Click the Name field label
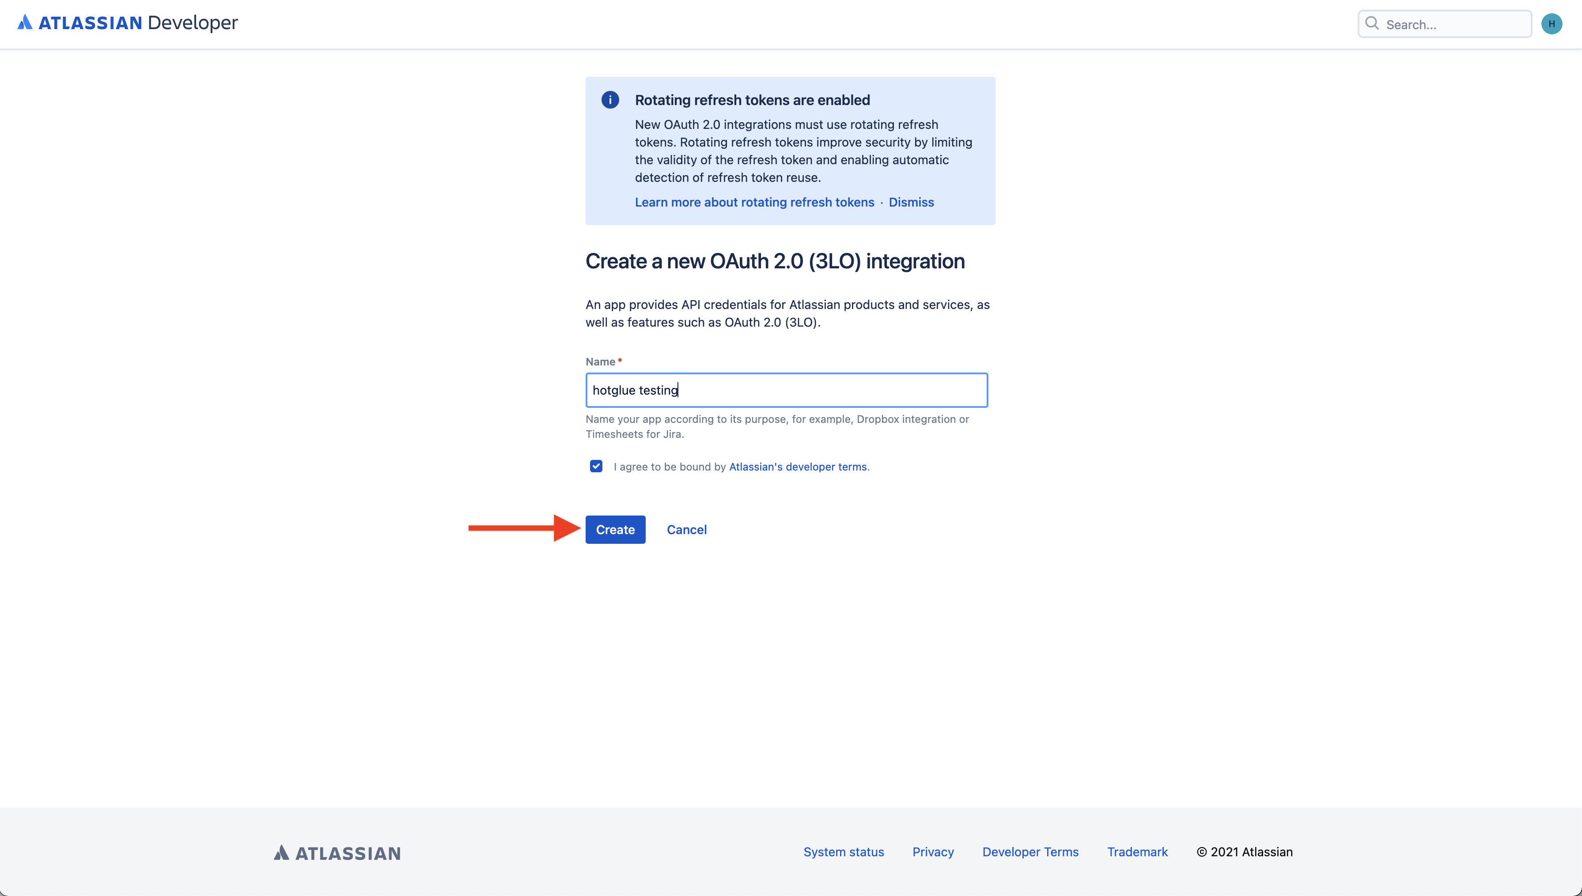Viewport: 1582px width, 896px height. pos(600,362)
